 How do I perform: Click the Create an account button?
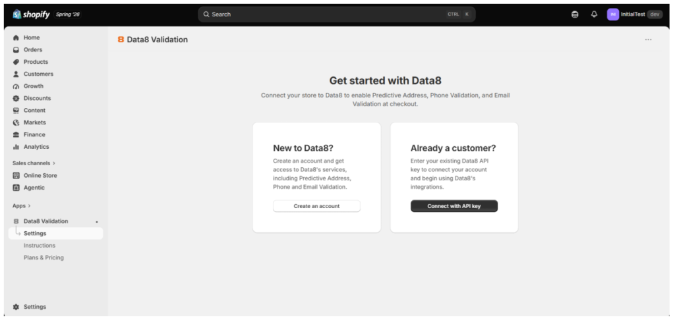317,206
